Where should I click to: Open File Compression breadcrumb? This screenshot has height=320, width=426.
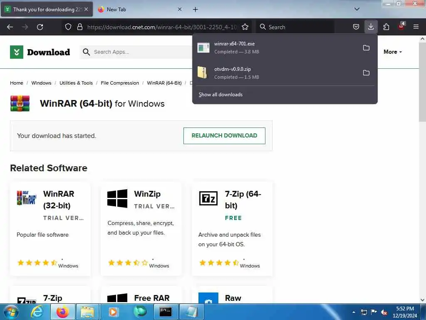[120, 83]
